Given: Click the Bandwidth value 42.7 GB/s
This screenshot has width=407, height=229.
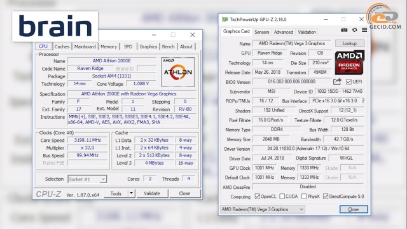Looking at the screenshot, I should [x=343, y=139].
